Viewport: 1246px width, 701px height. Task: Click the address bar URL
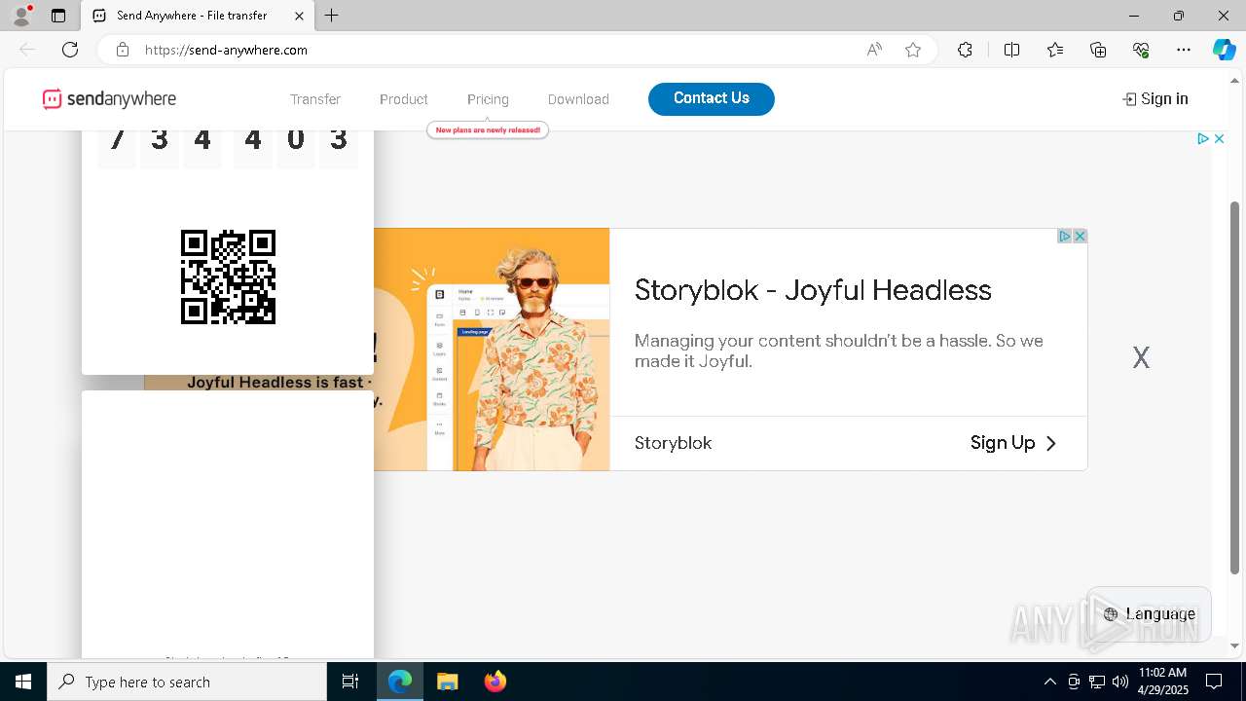pyautogui.click(x=227, y=50)
